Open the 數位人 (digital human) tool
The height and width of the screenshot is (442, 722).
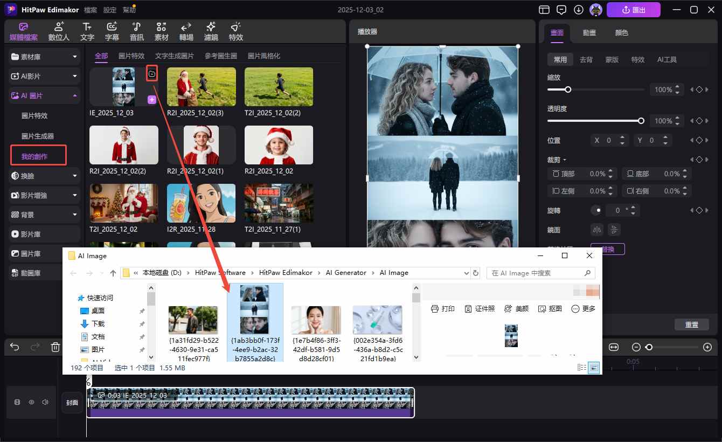pos(59,32)
